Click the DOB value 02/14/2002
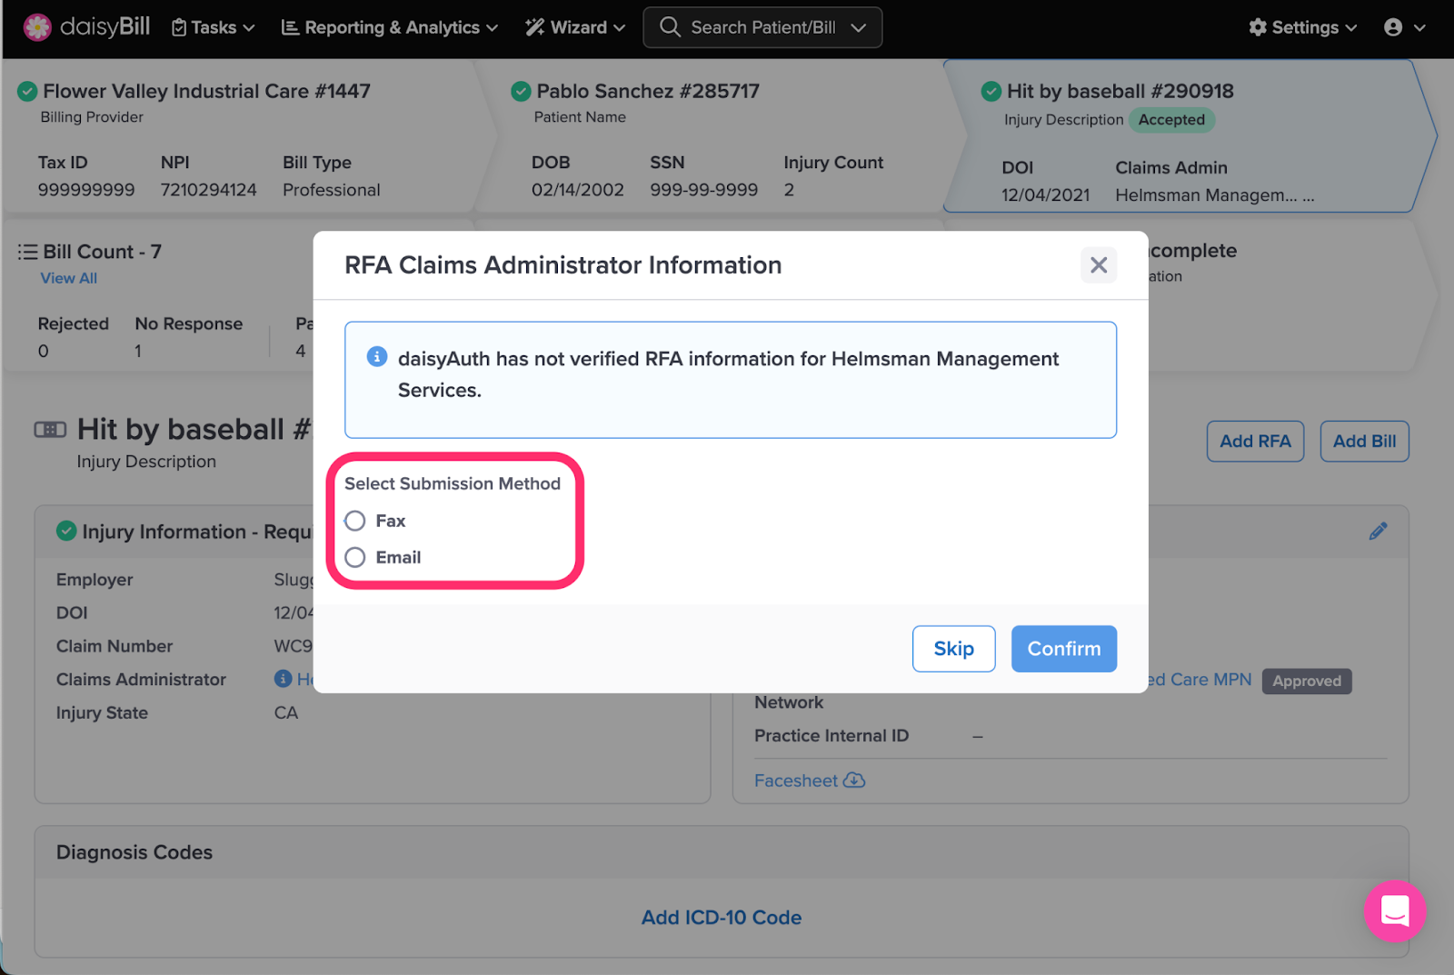Screen dimensions: 1454x975 (x=578, y=190)
